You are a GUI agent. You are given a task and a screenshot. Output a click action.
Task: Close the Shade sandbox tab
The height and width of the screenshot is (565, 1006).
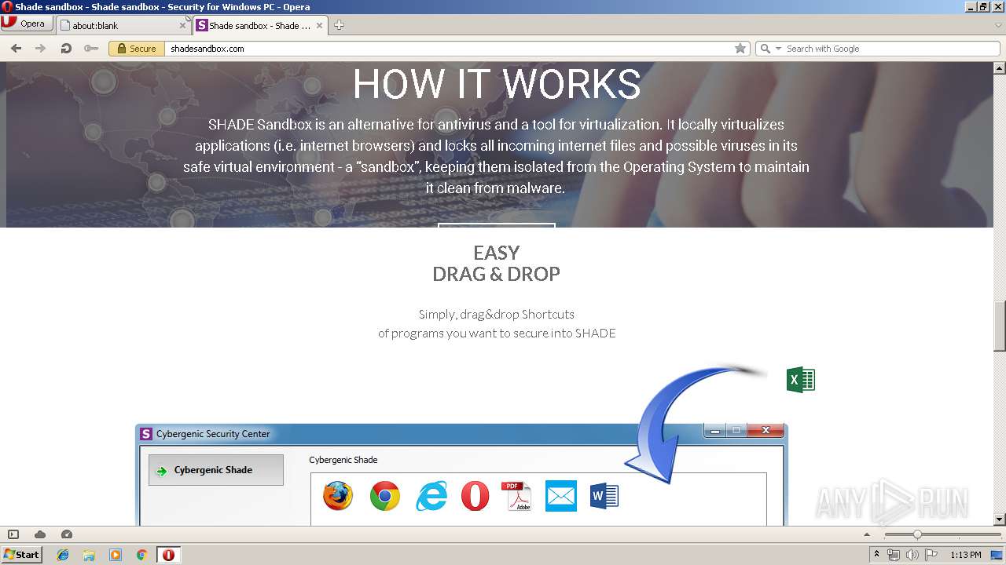320,25
